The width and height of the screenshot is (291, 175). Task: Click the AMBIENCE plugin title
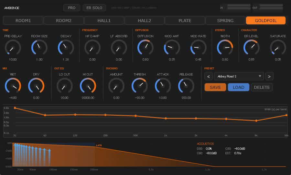click(x=12, y=8)
